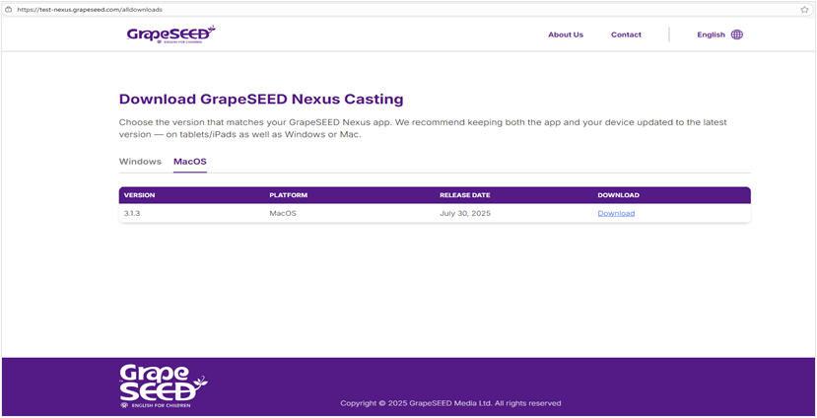Open site info icon beside the URL

(x=8, y=10)
